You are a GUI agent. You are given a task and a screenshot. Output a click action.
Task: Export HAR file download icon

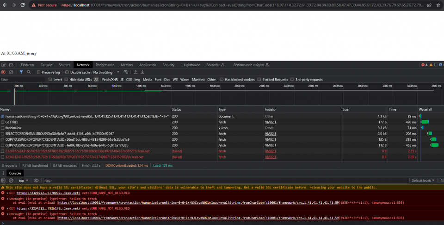[x=142, y=72]
